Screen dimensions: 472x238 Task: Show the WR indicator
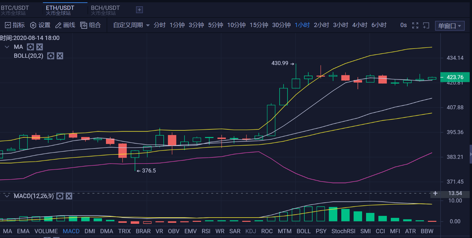(x=220, y=231)
